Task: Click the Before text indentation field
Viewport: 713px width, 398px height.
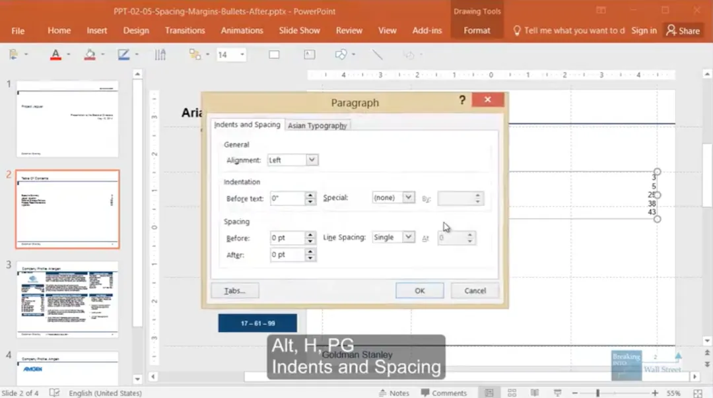Action: point(287,198)
